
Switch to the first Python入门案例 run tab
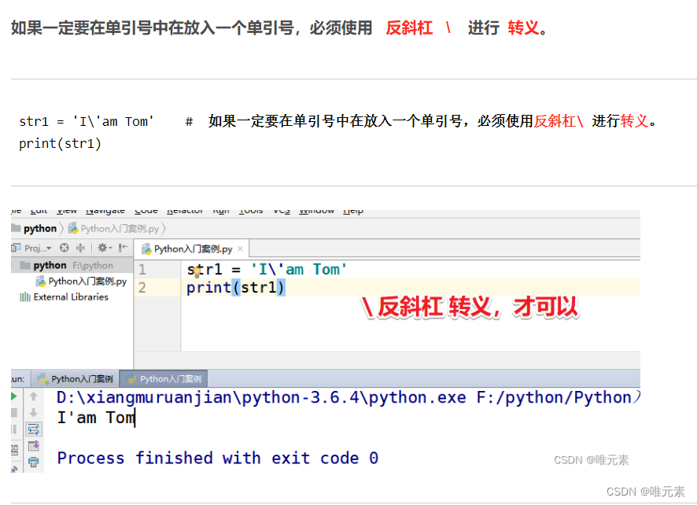click(76, 379)
